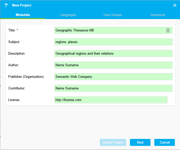Click the License URL field
Screen dimensions: 180x150
[x=111, y=100]
